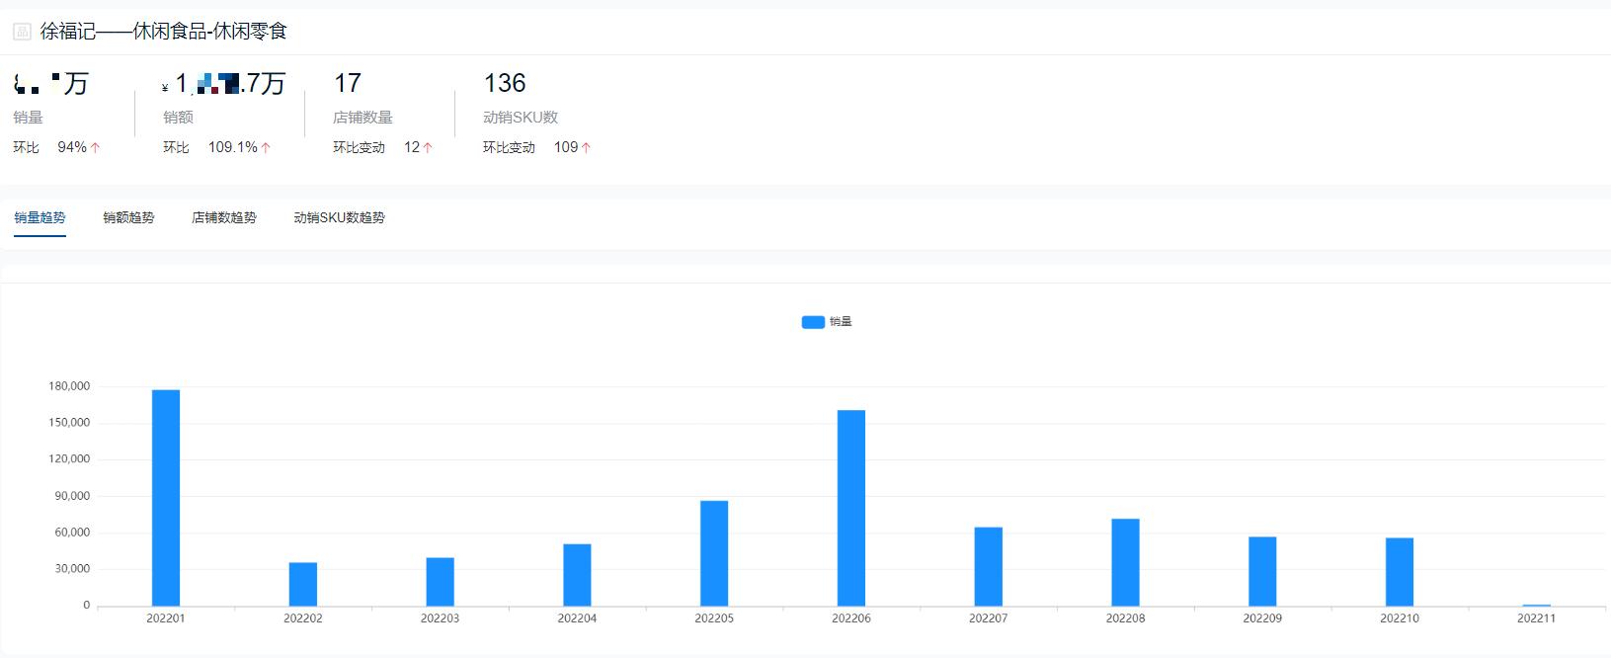Select the 202208 bar
Screen dimensions: 1611x658
click(x=1125, y=562)
